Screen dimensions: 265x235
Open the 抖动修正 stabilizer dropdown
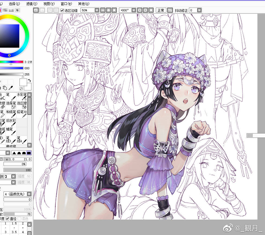[199, 10]
